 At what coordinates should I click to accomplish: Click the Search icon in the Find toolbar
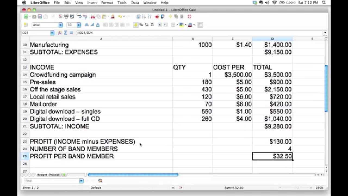pos(100,181)
